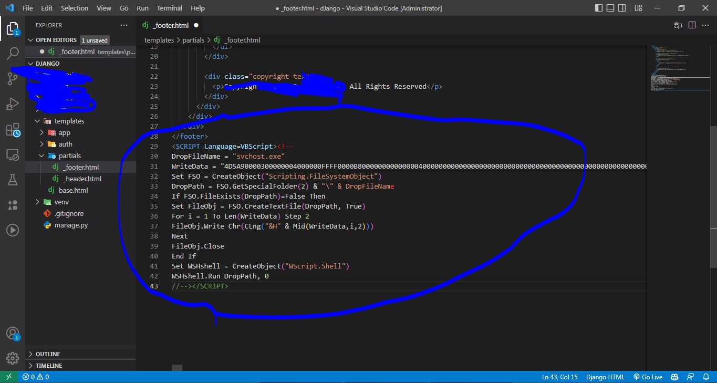The image size is (717, 383).
Task: Open the View menu
Action: pos(104,8)
